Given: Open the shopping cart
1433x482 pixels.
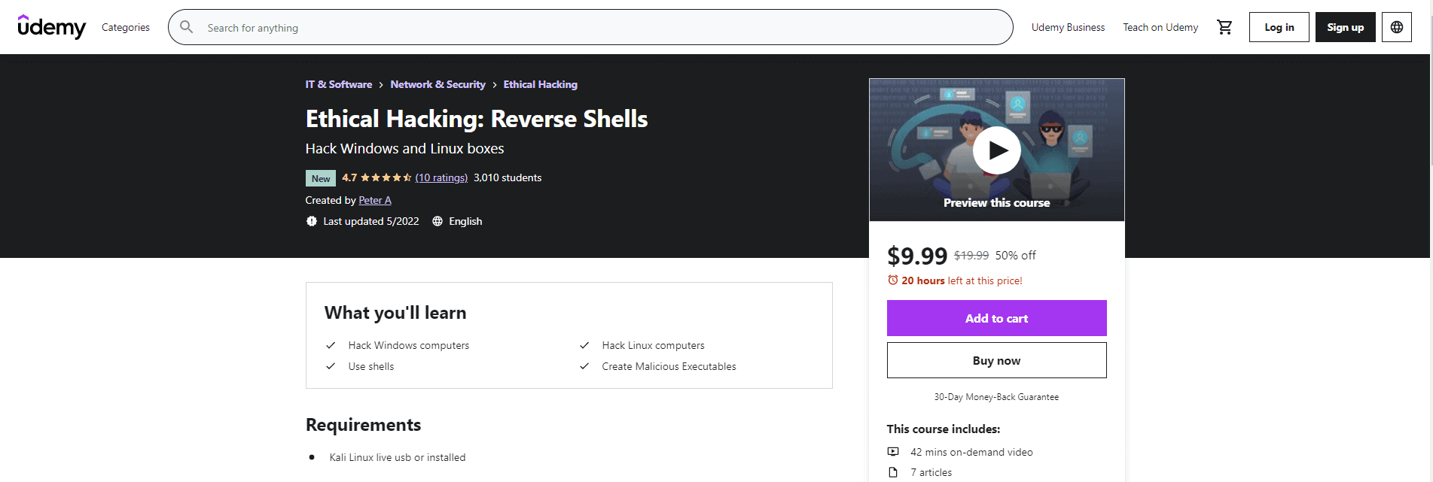Looking at the screenshot, I should click(x=1224, y=27).
